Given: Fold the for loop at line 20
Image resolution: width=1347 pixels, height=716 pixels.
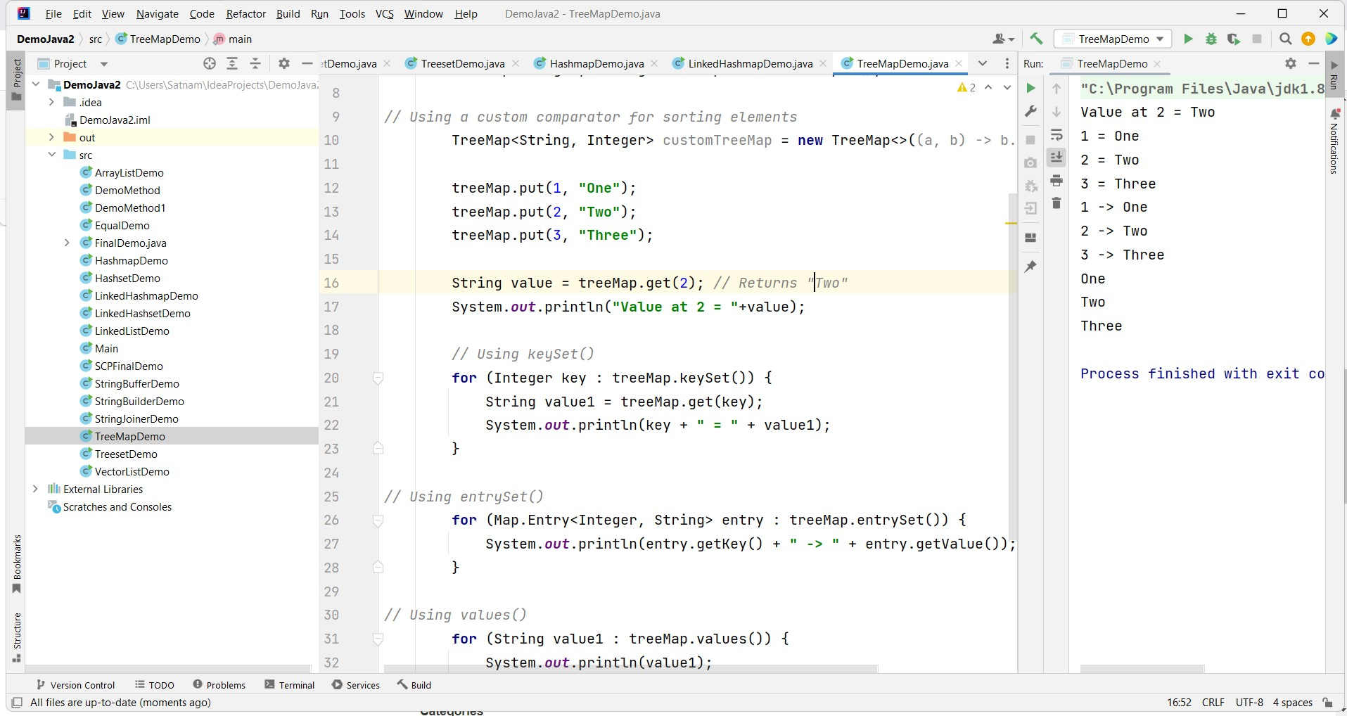Looking at the screenshot, I should pyautogui.click(x=378, y=378).
